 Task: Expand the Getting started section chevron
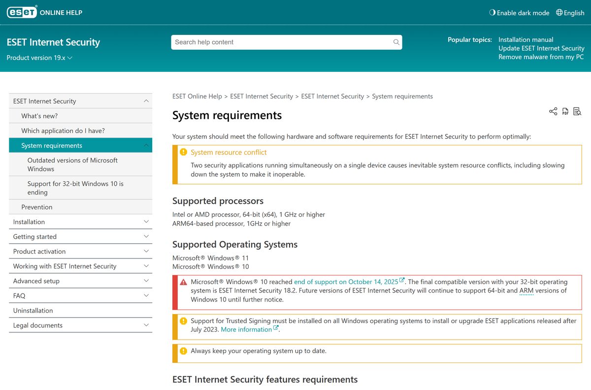[146, 236]
